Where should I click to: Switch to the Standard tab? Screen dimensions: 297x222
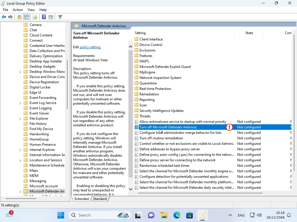pyautogui.click(x=100, y=199)
